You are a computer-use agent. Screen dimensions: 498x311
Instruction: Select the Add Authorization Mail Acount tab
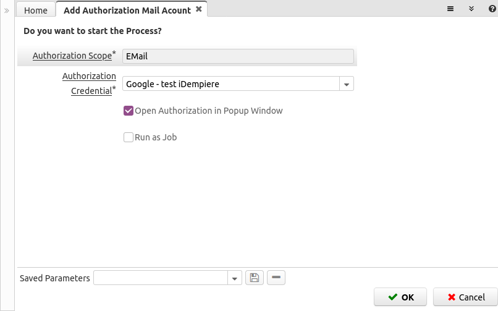[x=128, y=10]
